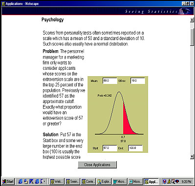Image resolution: width=195 pixels, height=186 pixels.
Task: Click the scrollbar up arrow
Action: 192,20
